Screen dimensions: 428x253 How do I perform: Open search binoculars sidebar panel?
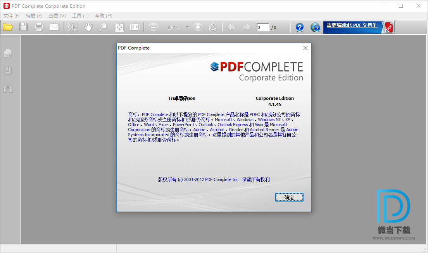tap(8, 89)
